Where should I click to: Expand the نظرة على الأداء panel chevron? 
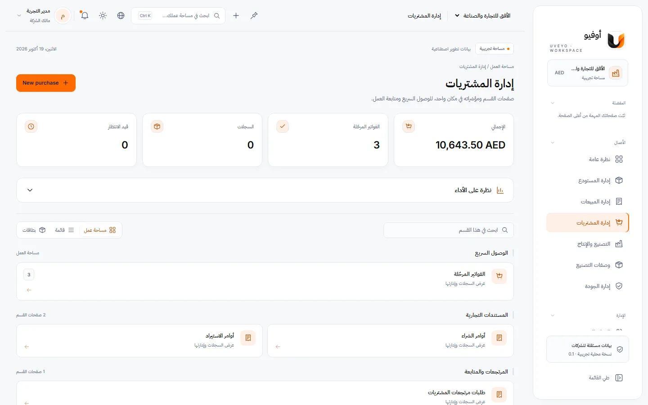pyautogui.click(x=30, y=190)
